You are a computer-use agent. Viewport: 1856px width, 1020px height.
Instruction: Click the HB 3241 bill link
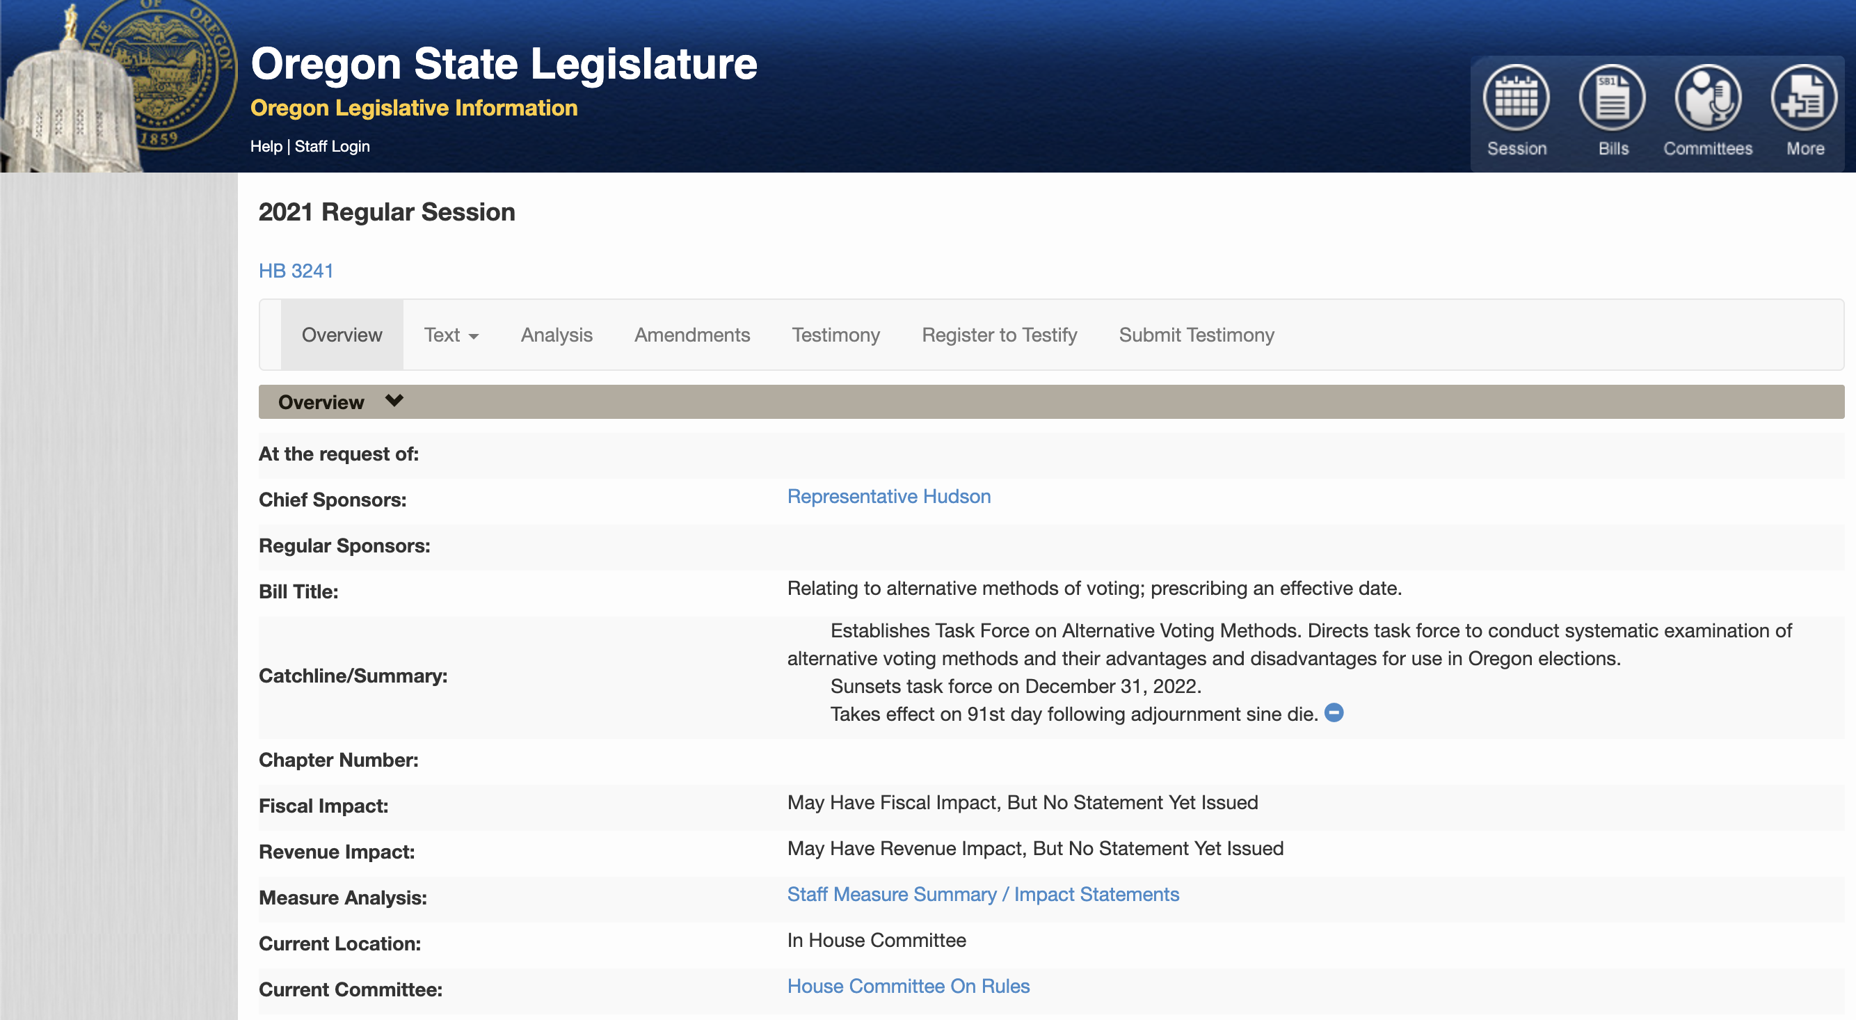pyautogui.click(x=296, y=271)
